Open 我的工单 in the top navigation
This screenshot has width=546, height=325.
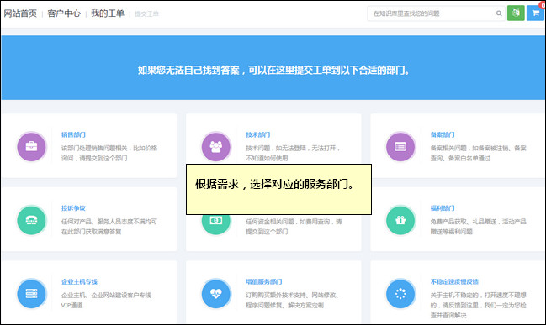pyautogui.click(x=108, y=13)
